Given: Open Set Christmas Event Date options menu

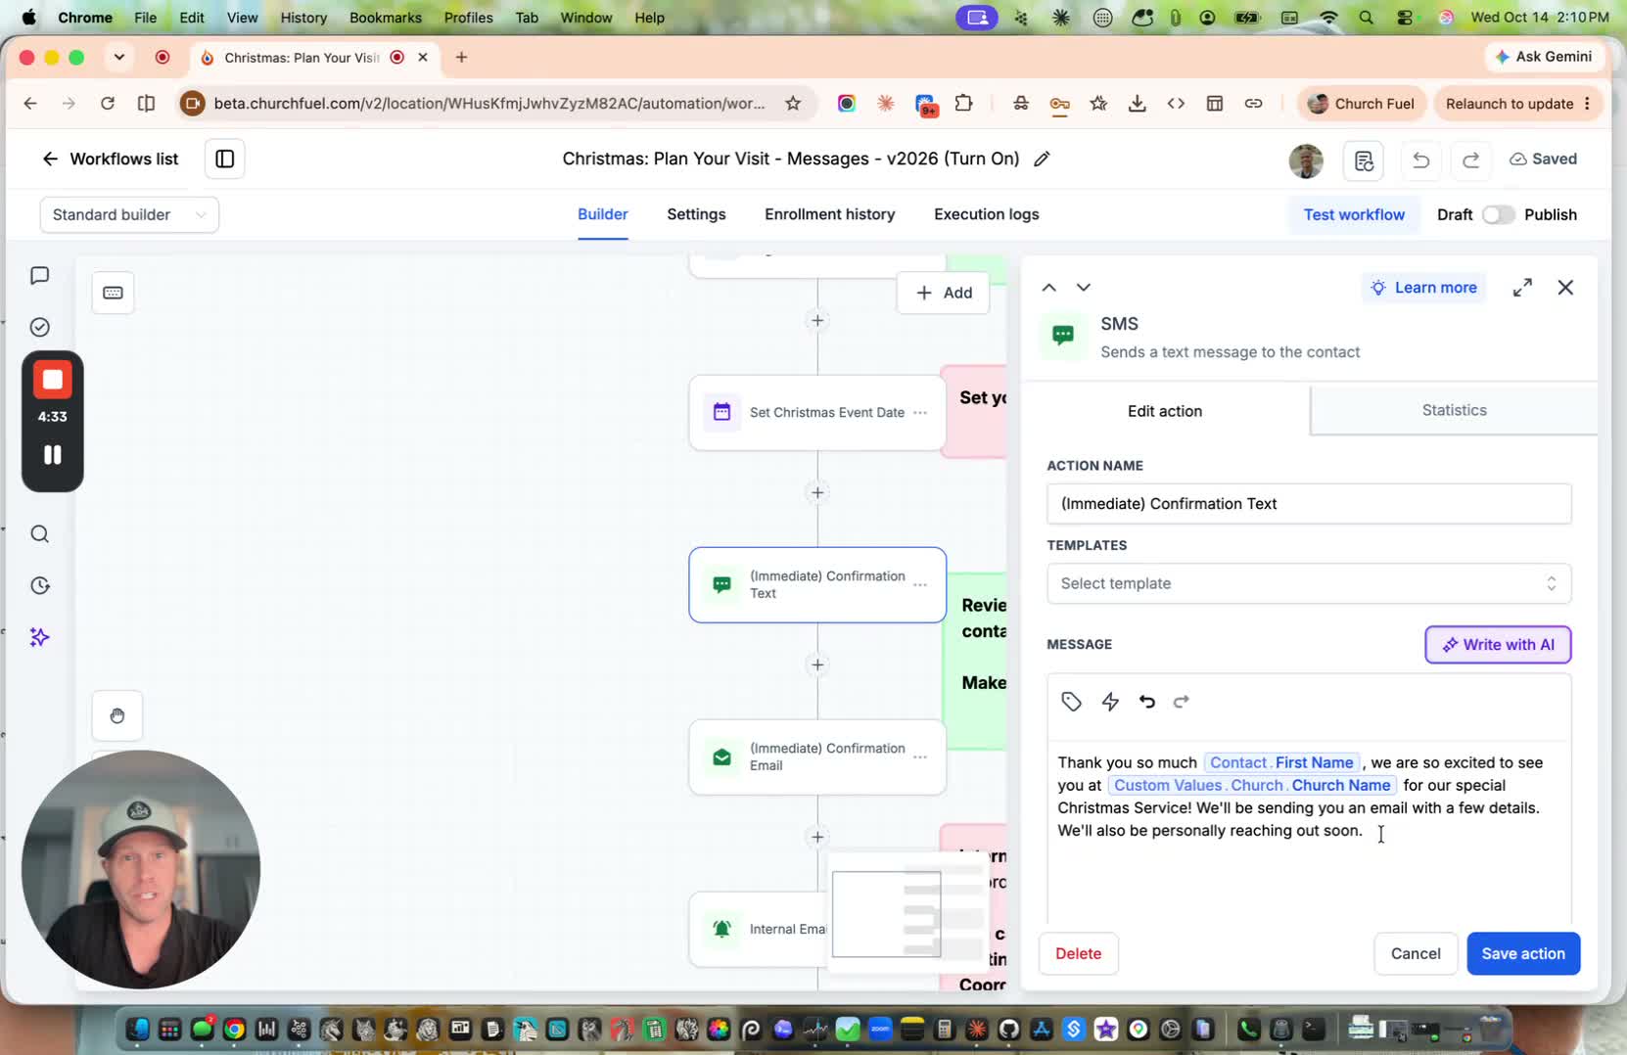Looking at the screenshot, I should (x=920, y=413).
